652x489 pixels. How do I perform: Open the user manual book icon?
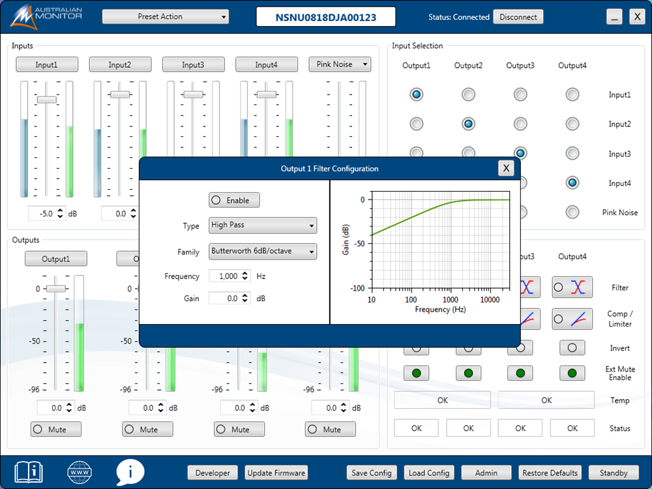(x=29, y=471)
